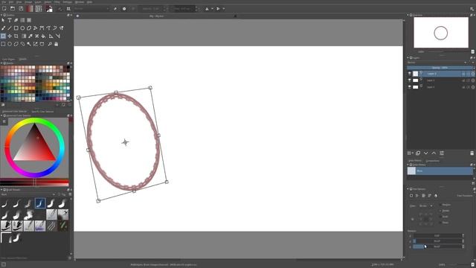Open the Image menu

[x=28, y=1]
